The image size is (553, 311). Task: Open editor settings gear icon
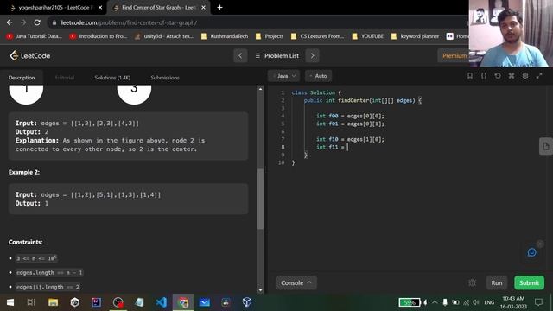click(525, 76)
